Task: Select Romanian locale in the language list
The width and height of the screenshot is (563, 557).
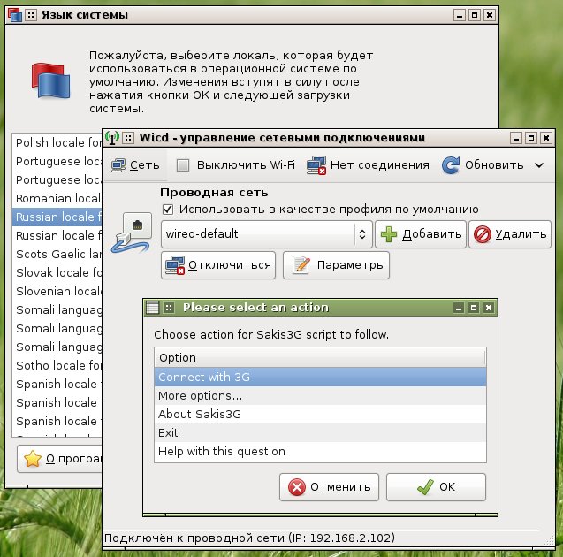Action: pos(57,199)
